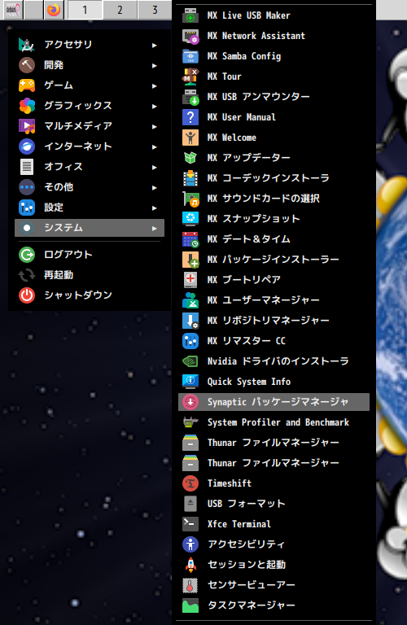This screenshot has width=407, height=625.
Task: Open System Profiler and Benchmark icon
Action: pyautogui.click(x=190, y=422)
